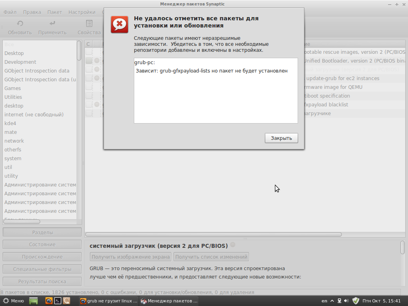Click the Специальные фильтры button
This screenshot has width=408, height=306.
click(x=42, y=269)
